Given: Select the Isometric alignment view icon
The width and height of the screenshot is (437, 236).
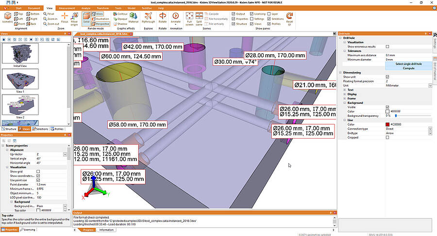Looking at the screenshot, I should [x=7, y=17].
